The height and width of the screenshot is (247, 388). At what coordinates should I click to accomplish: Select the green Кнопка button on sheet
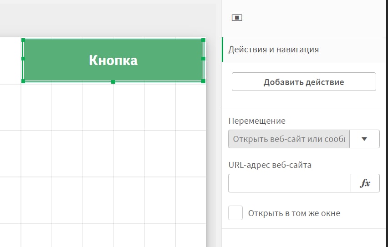(113, 60)
